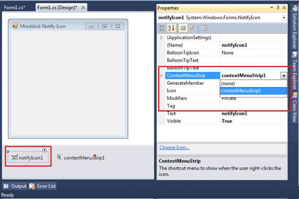The height and width of the screenshot is (199, 299).
Task: Open the Error List tab
Action: click(x=43, y=186)
